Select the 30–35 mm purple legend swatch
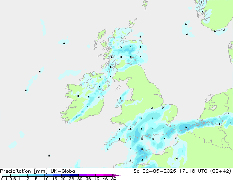This screenshot has width=233, height=180. tap(82, 175)
